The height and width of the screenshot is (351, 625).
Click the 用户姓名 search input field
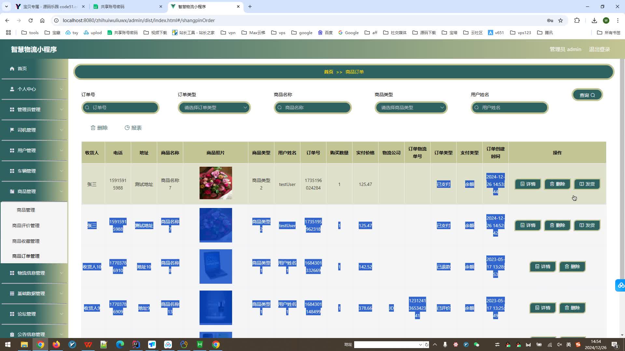pyautogui.click(x=509, y=108)
